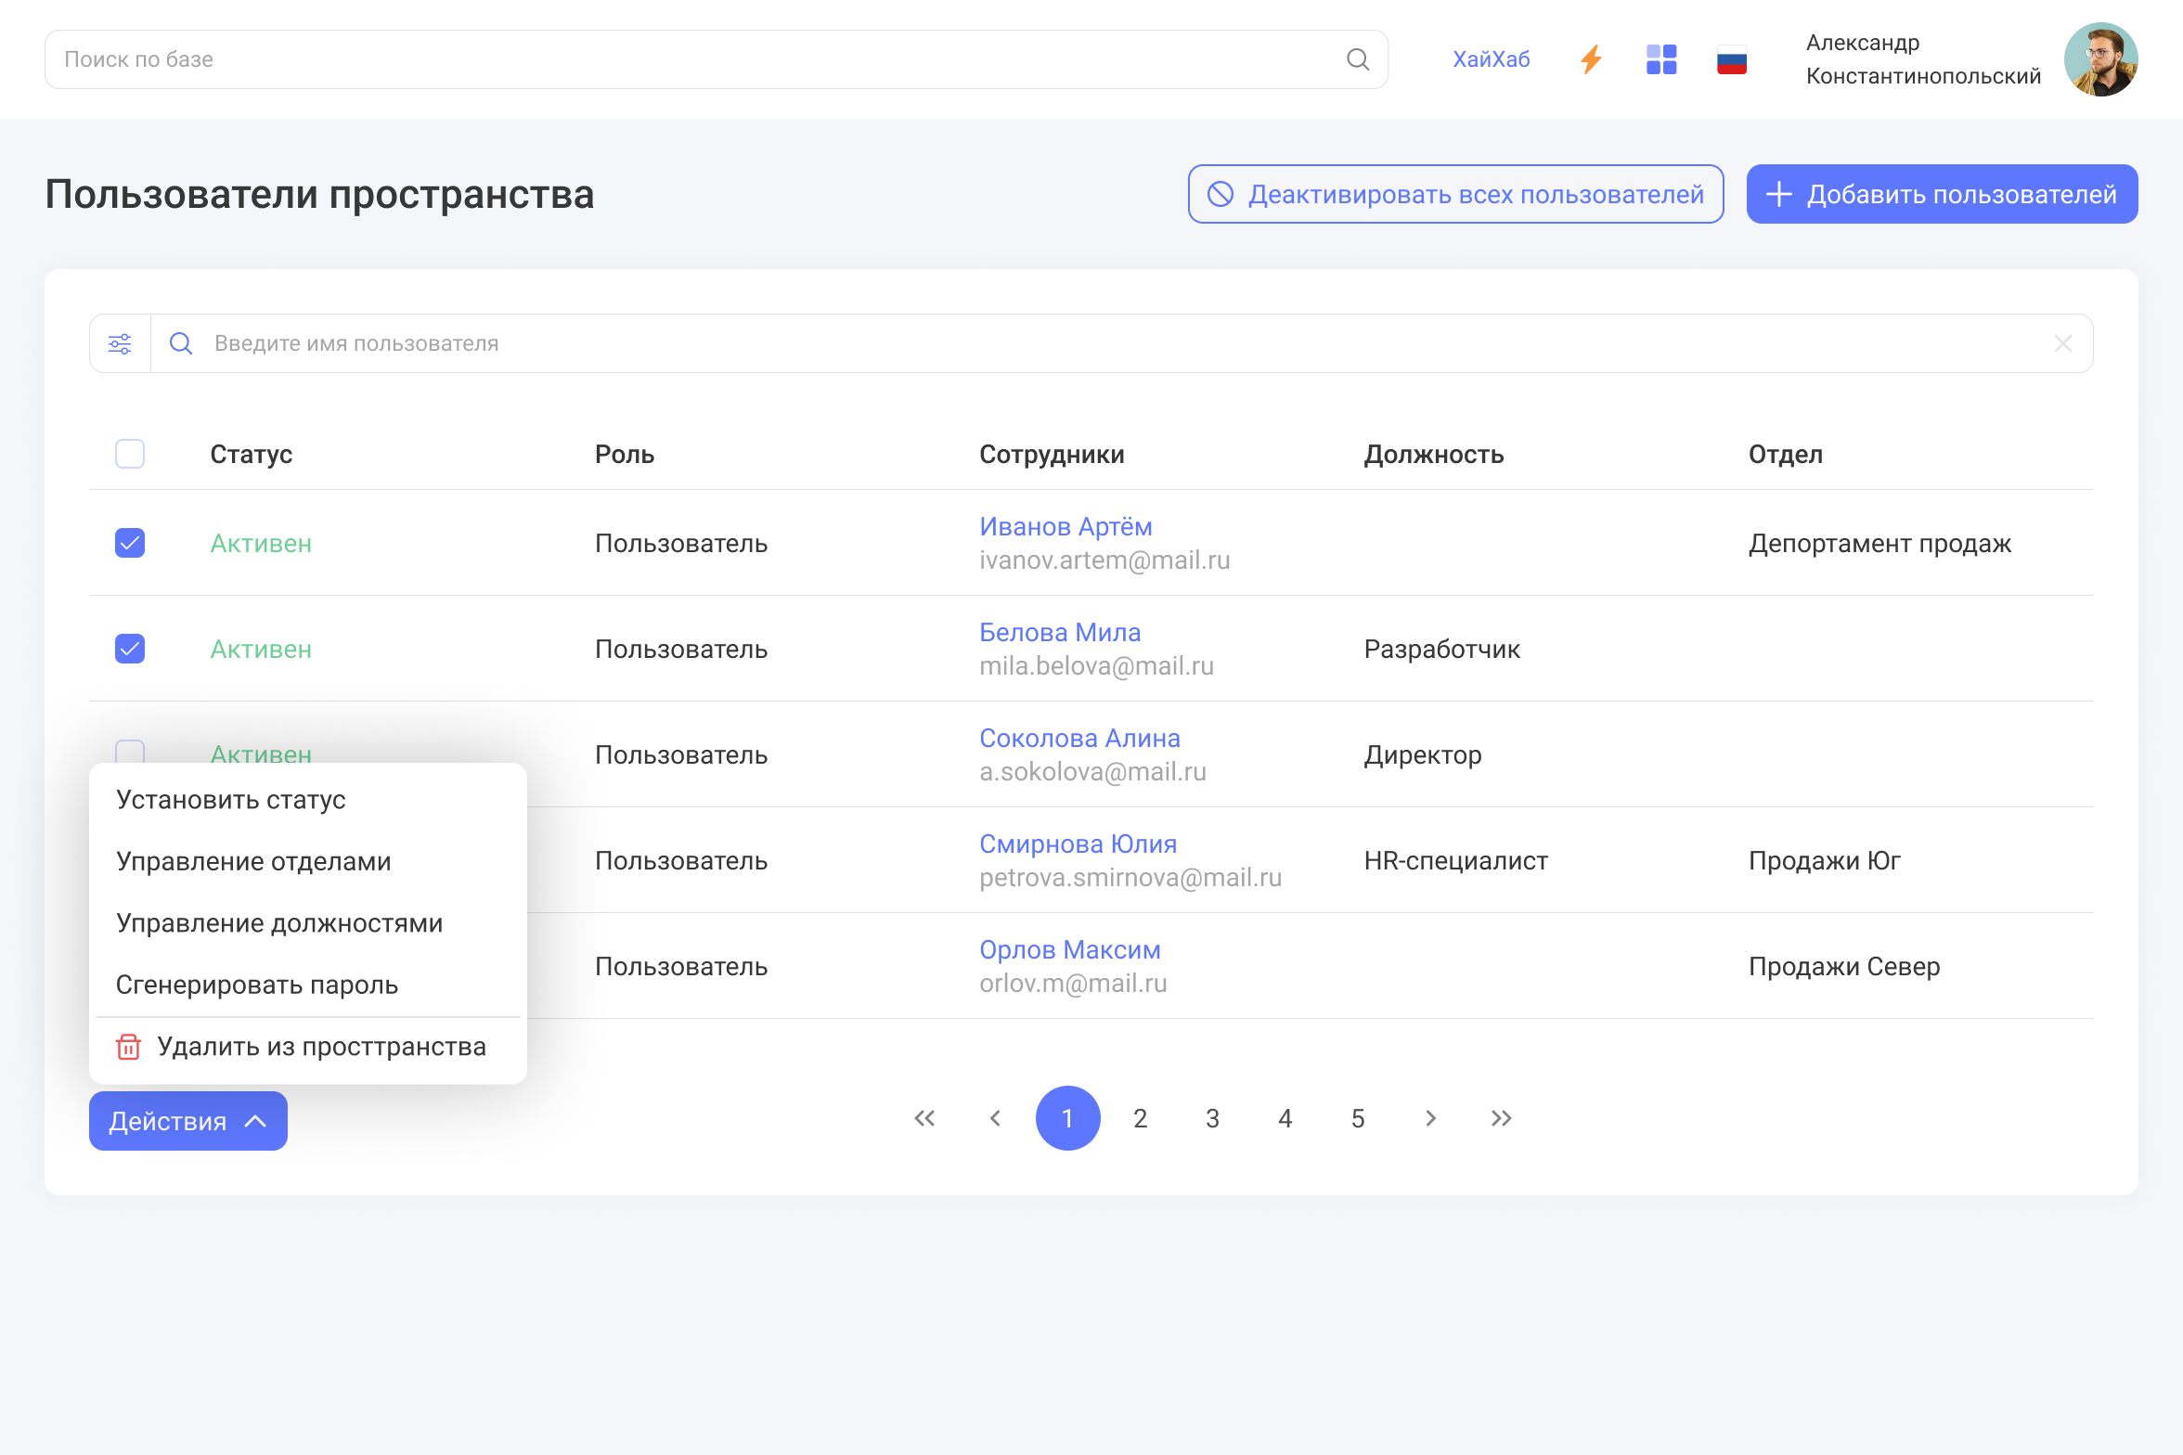Clear the username search with the X icon

click(x=2062, y=343)
